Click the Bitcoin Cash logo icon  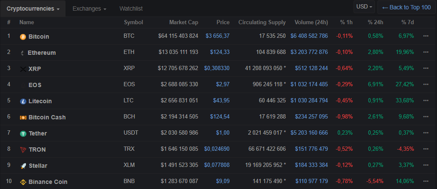point(23,118)
